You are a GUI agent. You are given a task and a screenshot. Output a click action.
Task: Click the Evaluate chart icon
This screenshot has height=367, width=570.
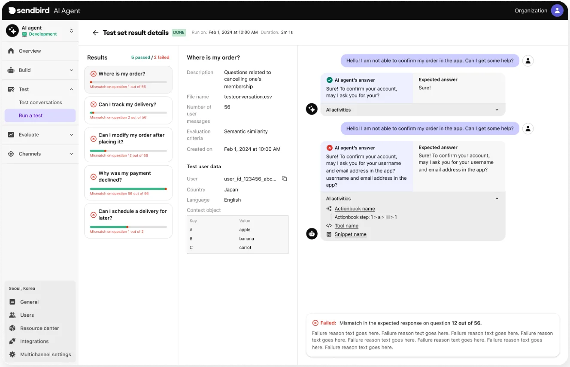tap(11, 135)
